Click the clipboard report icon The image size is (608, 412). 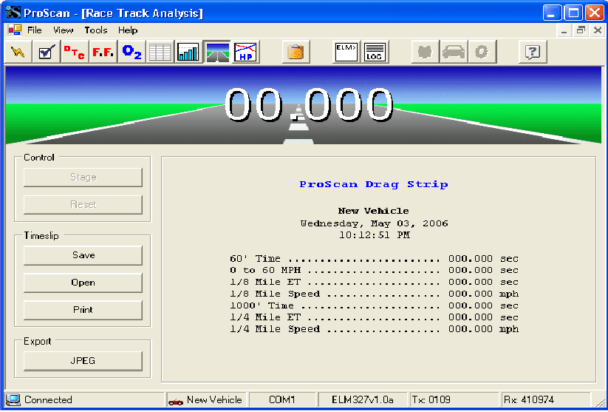pyautogui.click(x=296, y=53)
